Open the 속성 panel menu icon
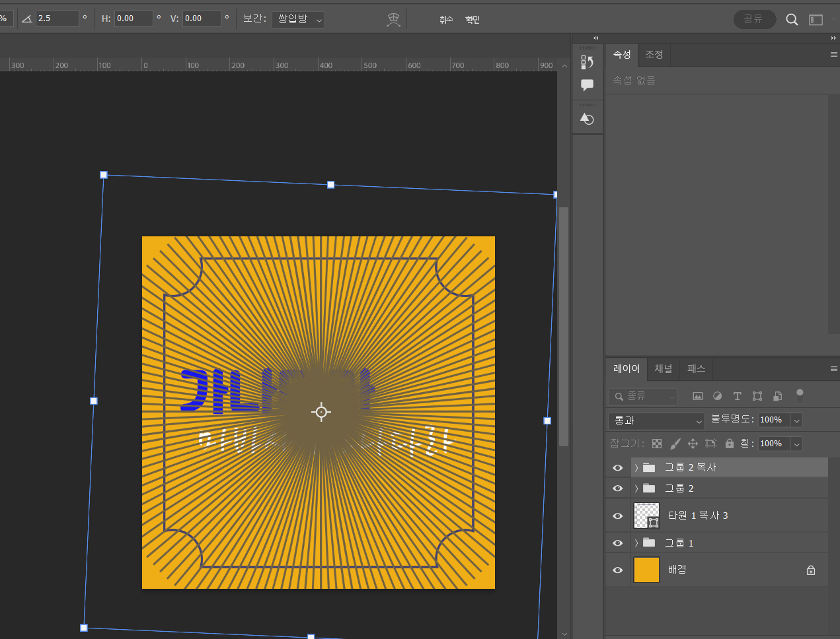The width and height of the screenshot is (840, 639). (x=833, y=55)
